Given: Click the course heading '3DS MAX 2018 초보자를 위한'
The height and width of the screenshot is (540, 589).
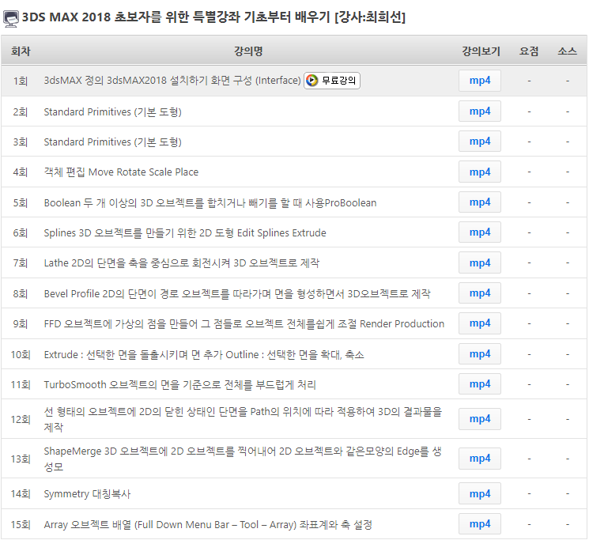Looking at the screenshot, I should click(213, 17).
